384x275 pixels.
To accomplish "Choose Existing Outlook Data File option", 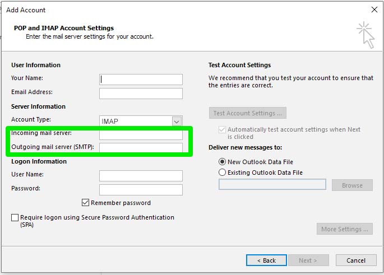I will (222, 173).
